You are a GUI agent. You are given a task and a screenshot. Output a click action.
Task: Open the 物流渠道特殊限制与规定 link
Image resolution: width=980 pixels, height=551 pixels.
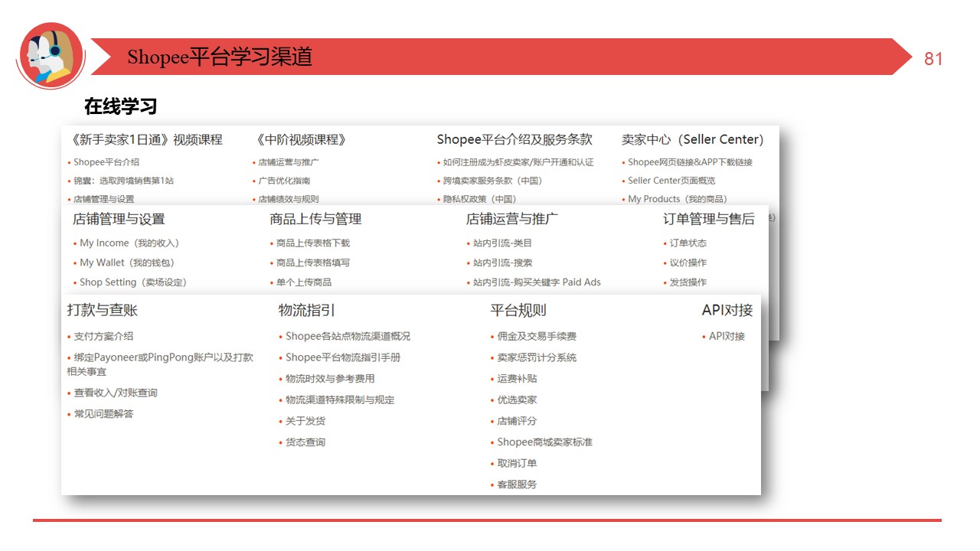coord(340,400)
